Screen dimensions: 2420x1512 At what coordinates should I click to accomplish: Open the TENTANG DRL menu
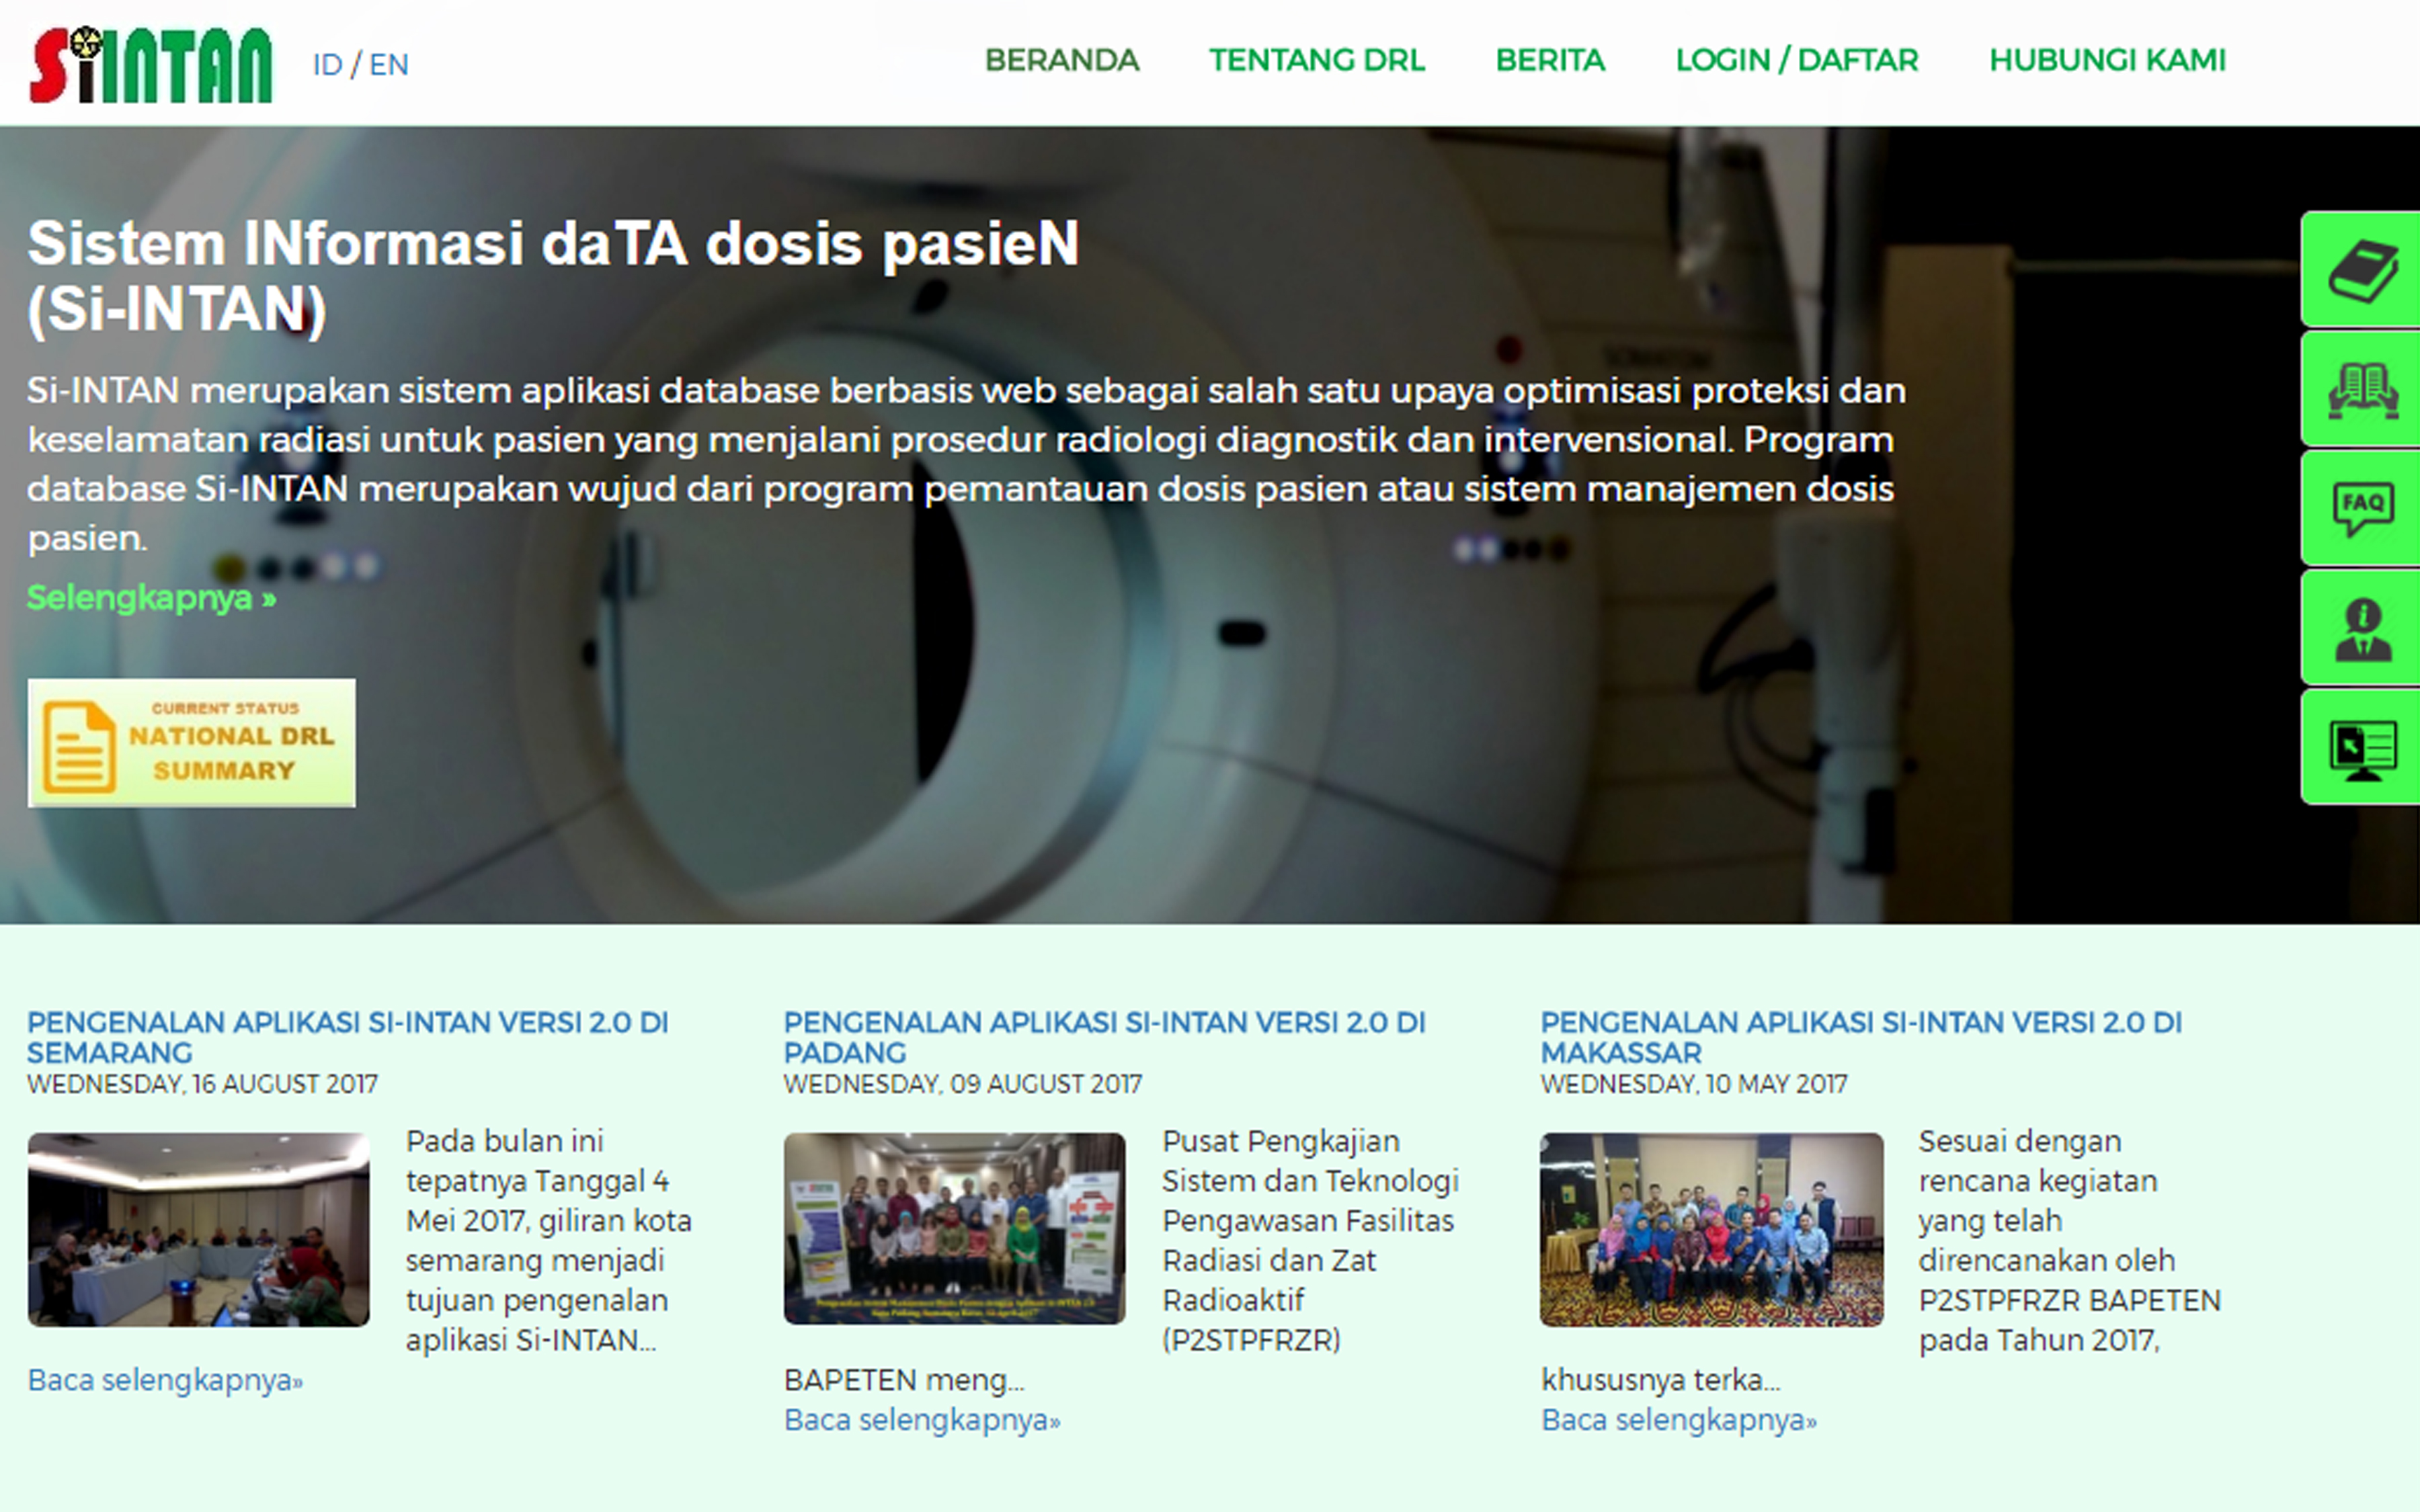point(1317,60)
